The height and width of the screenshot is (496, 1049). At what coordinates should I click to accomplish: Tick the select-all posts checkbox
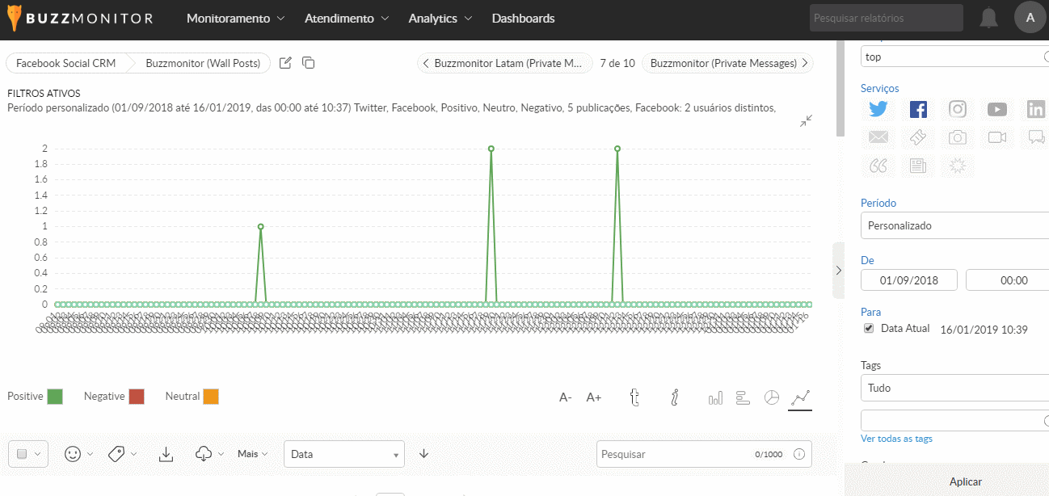tap(23, 454)
